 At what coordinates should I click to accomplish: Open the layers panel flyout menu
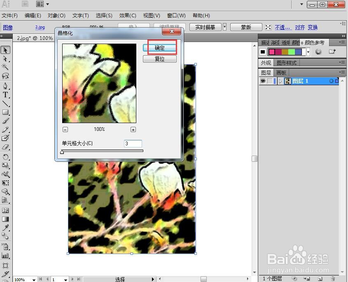(x=342, y=72)
